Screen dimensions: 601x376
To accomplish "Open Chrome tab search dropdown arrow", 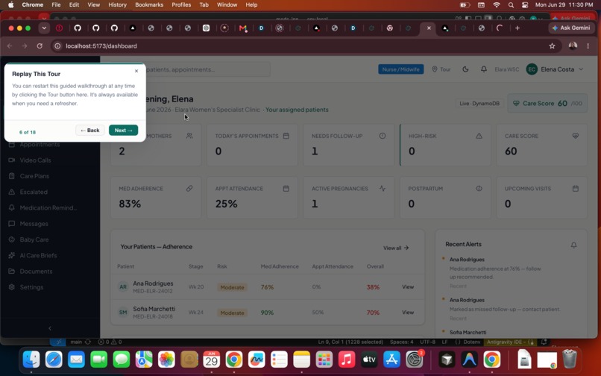I will click(44, 28).
